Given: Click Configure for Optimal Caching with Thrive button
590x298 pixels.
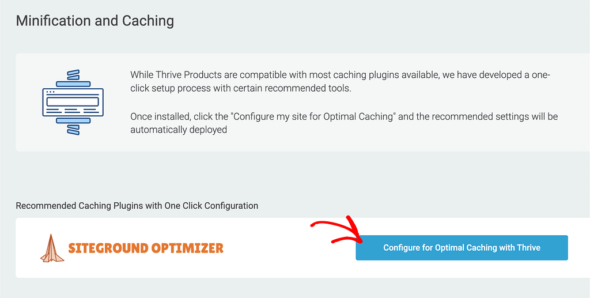Looking at the screenshot, I should click(462, 248).
